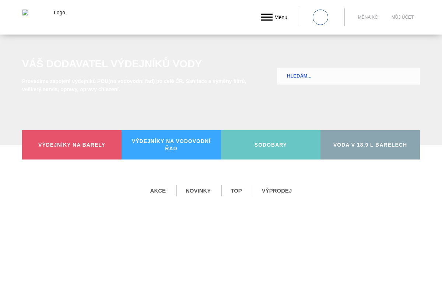442x294 pixels.
Task: Go to the teal Sodobary category tile
Action: point(271,145)
